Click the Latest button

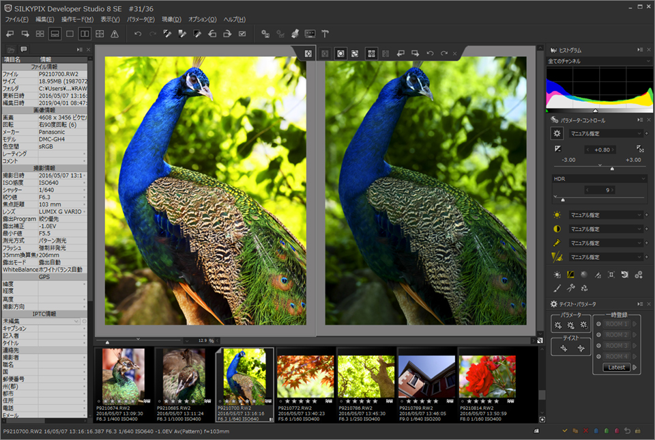[x=616, y=368]
